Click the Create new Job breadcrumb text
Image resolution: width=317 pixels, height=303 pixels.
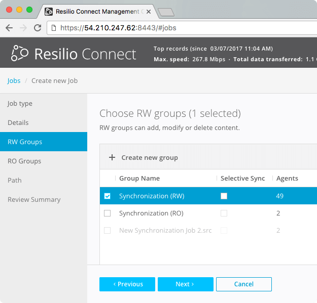click(55, 80)
